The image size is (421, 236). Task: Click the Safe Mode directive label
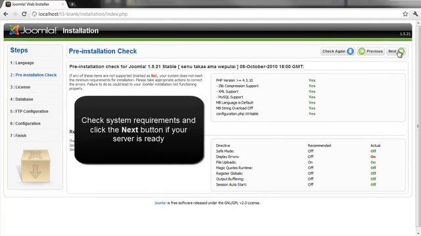(225, 151)
